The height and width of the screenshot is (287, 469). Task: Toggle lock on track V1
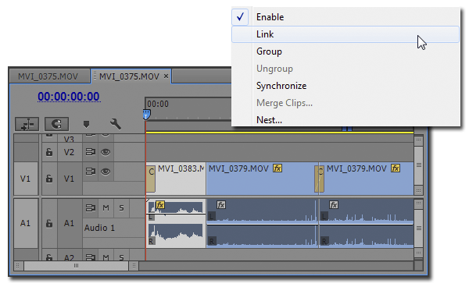tap(49, 179)
